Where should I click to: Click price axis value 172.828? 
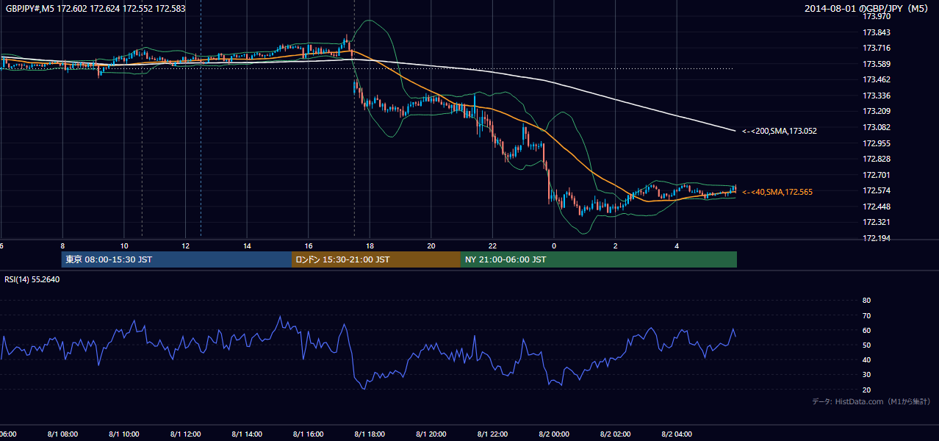point(877,159)
